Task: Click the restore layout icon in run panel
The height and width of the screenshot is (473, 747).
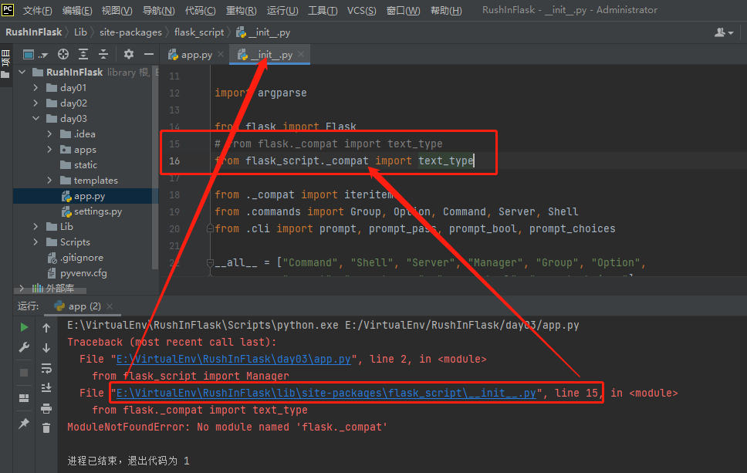Action: pyautogui.click(x=24, y=397)
